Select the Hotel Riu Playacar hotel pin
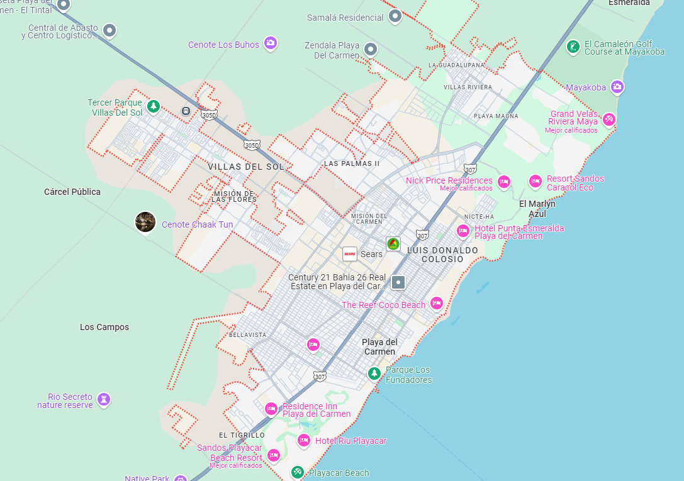 303,441
